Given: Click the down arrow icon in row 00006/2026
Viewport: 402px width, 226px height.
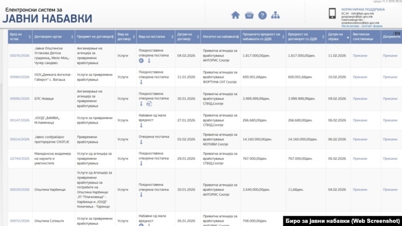Looking at the screenshot, I should tap(141, 104).
